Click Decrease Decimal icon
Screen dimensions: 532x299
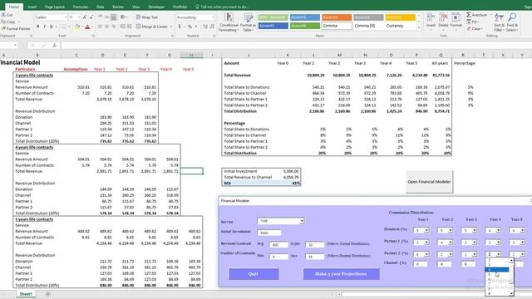[x=212, y=27]
